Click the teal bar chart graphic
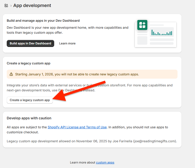 pos(162,32)
